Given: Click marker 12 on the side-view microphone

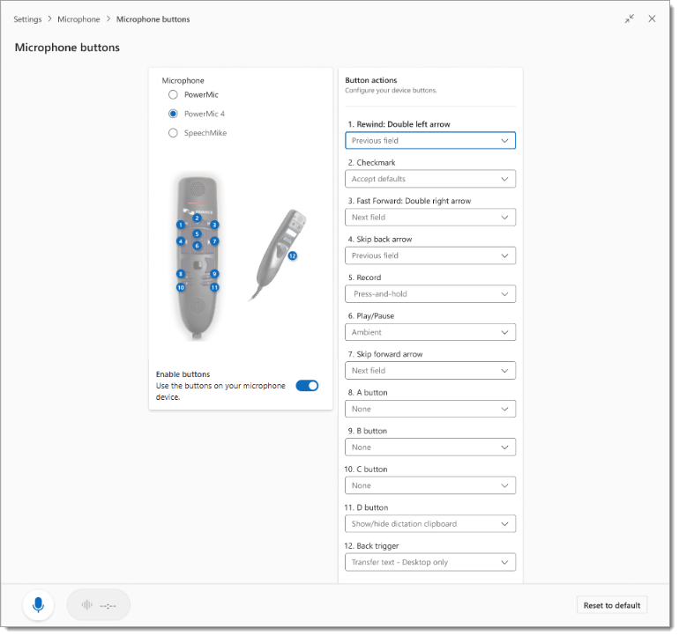Looking at the screenshot, I should 292,255.
